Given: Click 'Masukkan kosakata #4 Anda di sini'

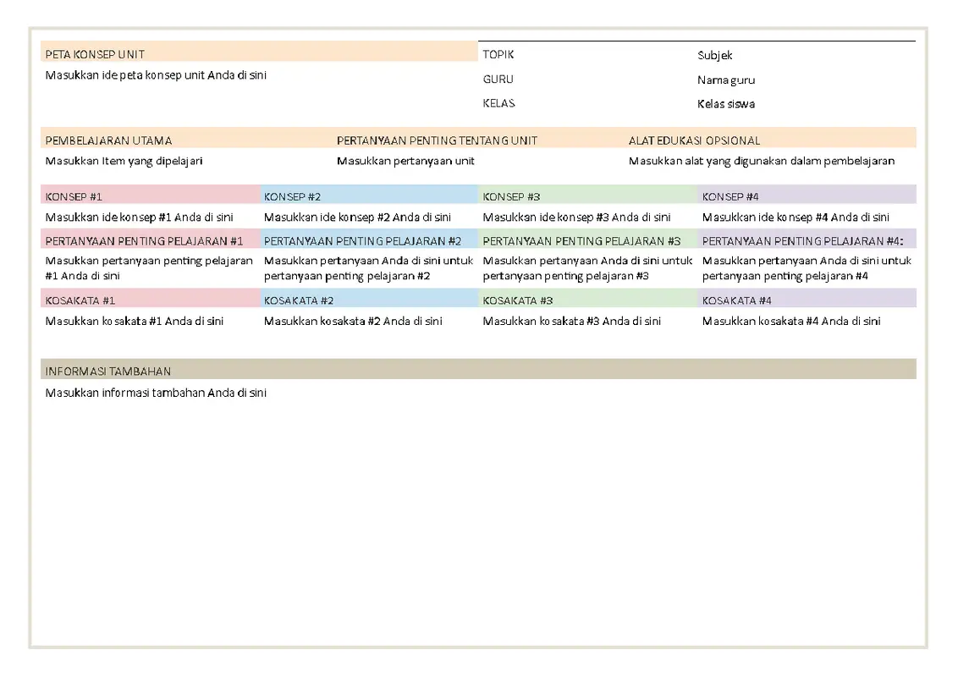Looking at the screenshot, I should pyautogui.click(x=791, y=322).
